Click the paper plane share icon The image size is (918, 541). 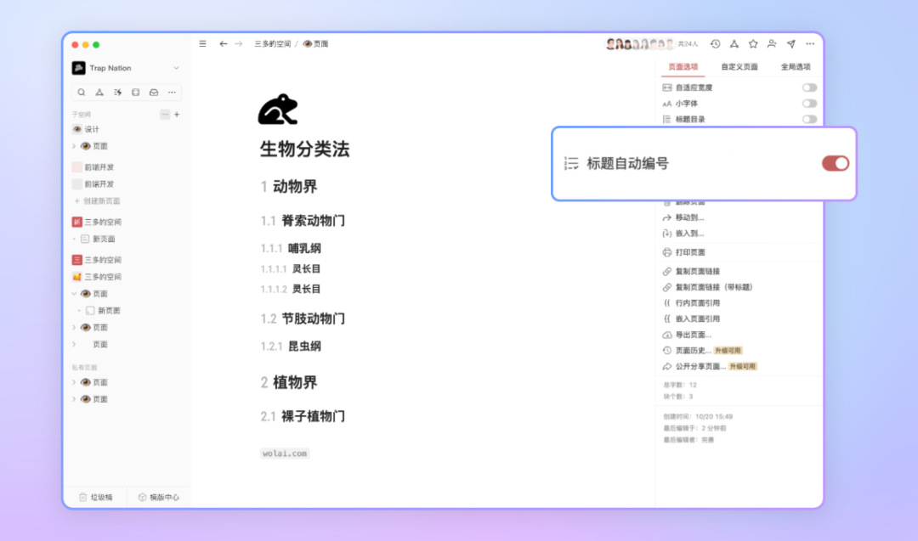click(x=791, y=44)
